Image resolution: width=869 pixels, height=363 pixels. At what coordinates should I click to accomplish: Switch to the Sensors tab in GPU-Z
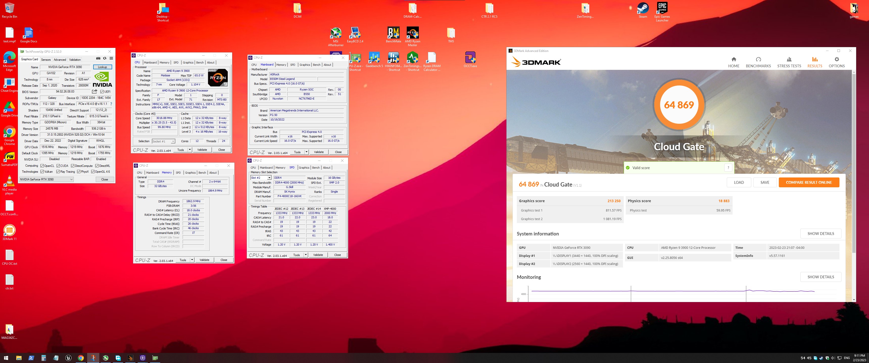pos(46,59)
